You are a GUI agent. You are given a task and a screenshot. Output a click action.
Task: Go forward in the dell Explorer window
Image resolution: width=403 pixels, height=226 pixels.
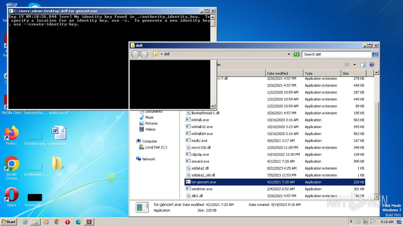(144, 54)
